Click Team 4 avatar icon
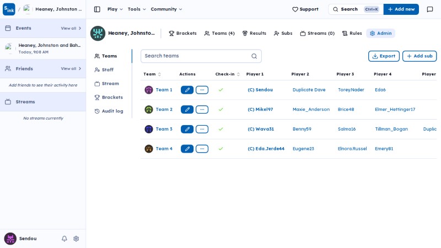This screenshot has width=441, height=248. click(x=149, y=149)
